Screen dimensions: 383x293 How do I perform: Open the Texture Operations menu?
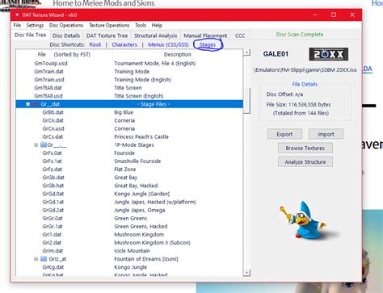[x=109, y=25]
